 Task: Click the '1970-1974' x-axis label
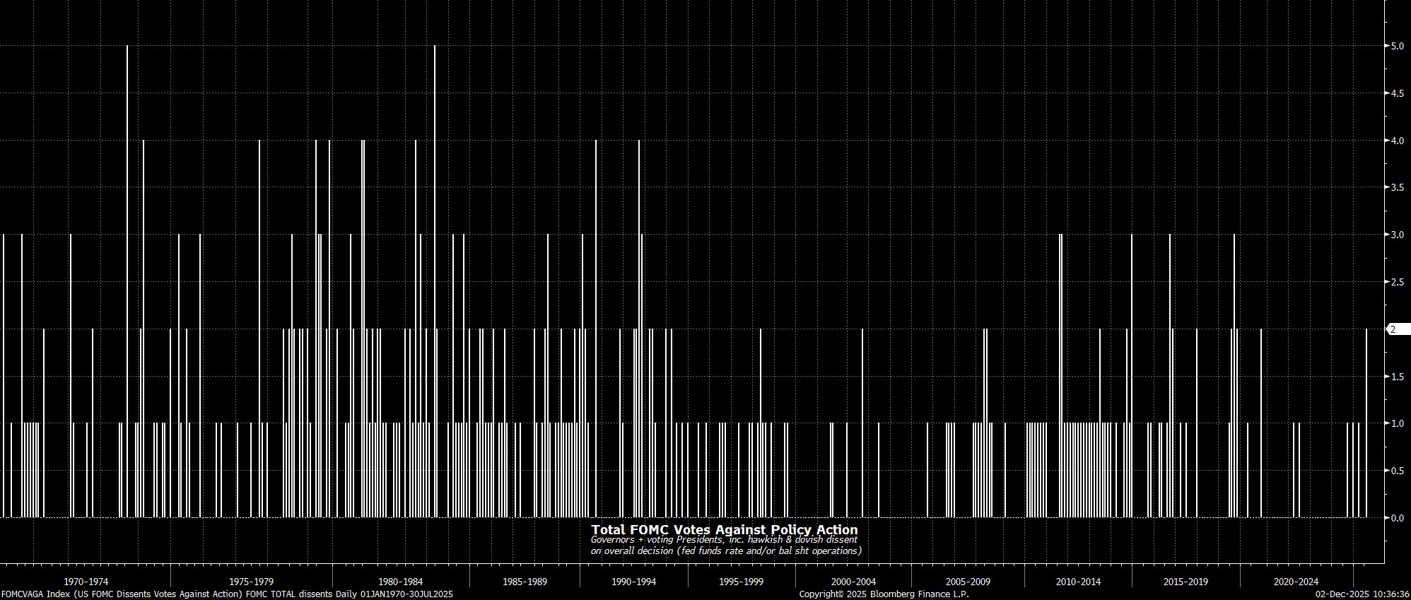point(86,582)
